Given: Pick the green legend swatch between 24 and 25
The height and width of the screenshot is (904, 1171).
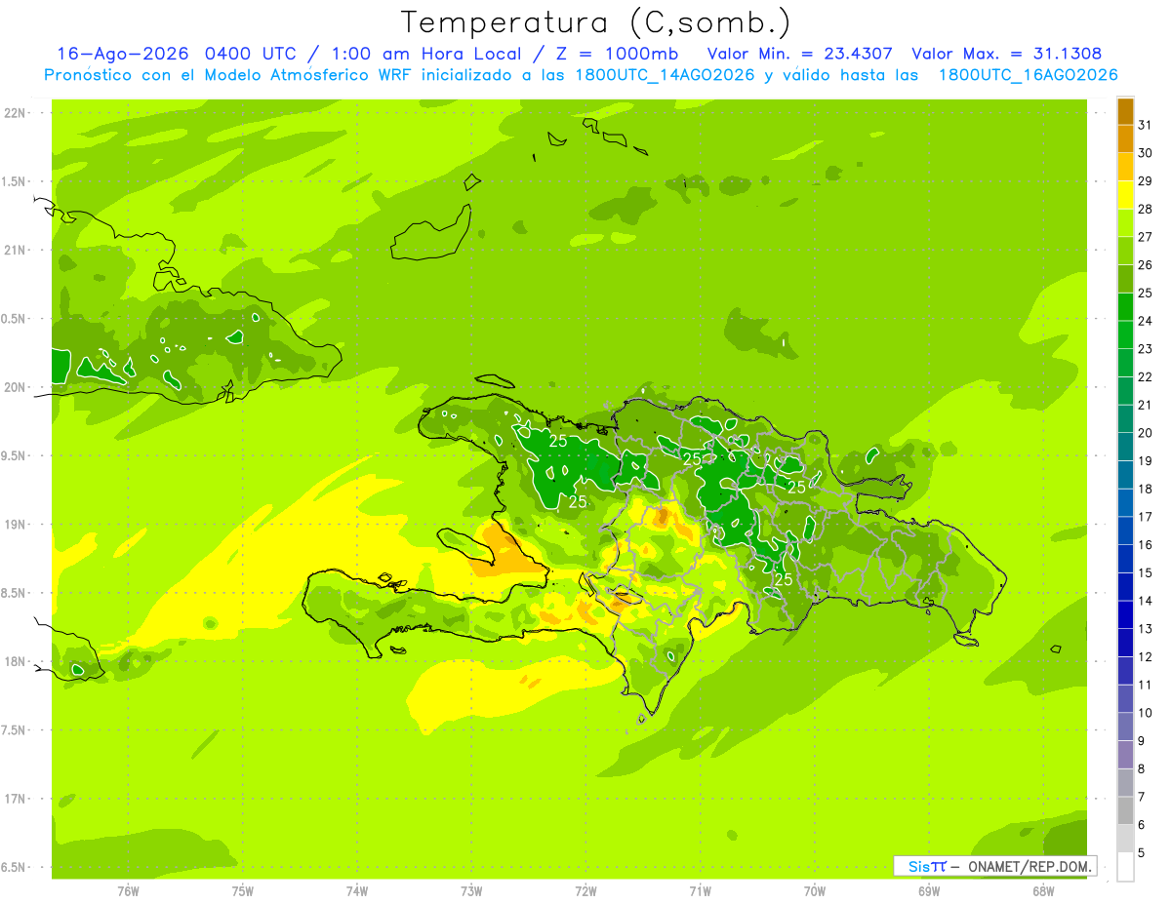Looking at the screenshot, I should tap(1125, 306).
